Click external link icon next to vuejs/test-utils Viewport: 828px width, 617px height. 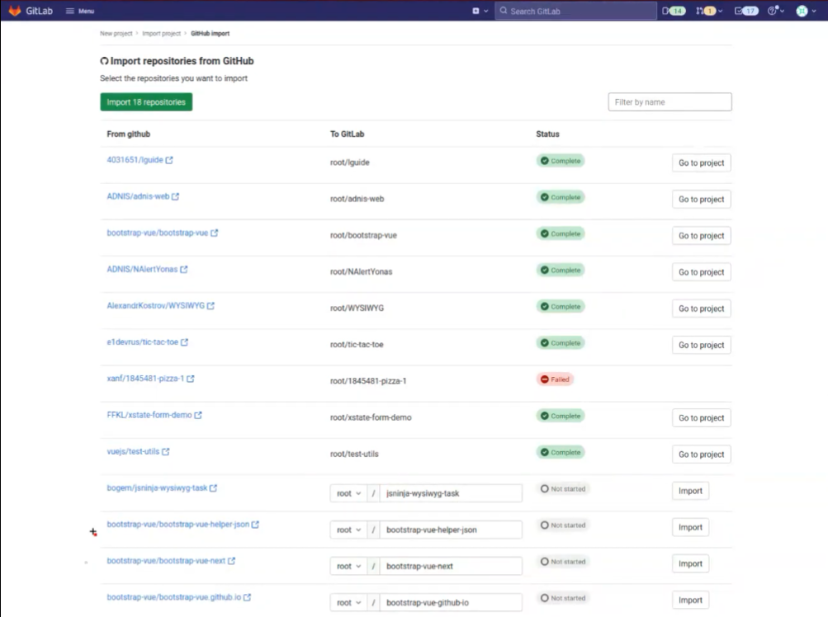[x=166, y=452]
